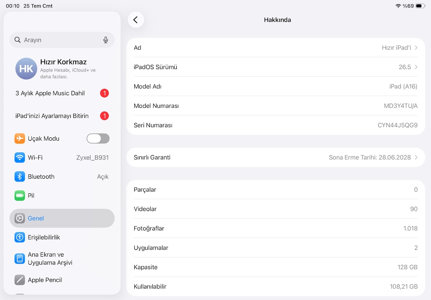
Task: Open the Sınırlı Garanti chevron
Action: coord(416,158)
